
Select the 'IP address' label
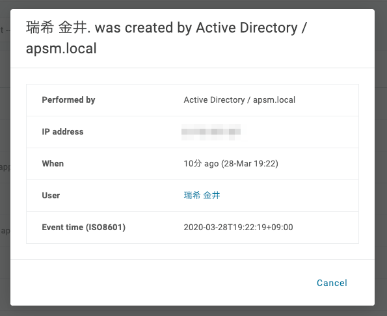(x=62, y=132)
